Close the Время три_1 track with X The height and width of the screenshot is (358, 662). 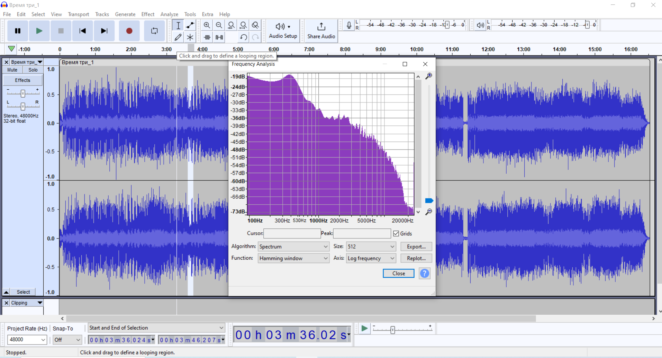click(x=6, y=62)
